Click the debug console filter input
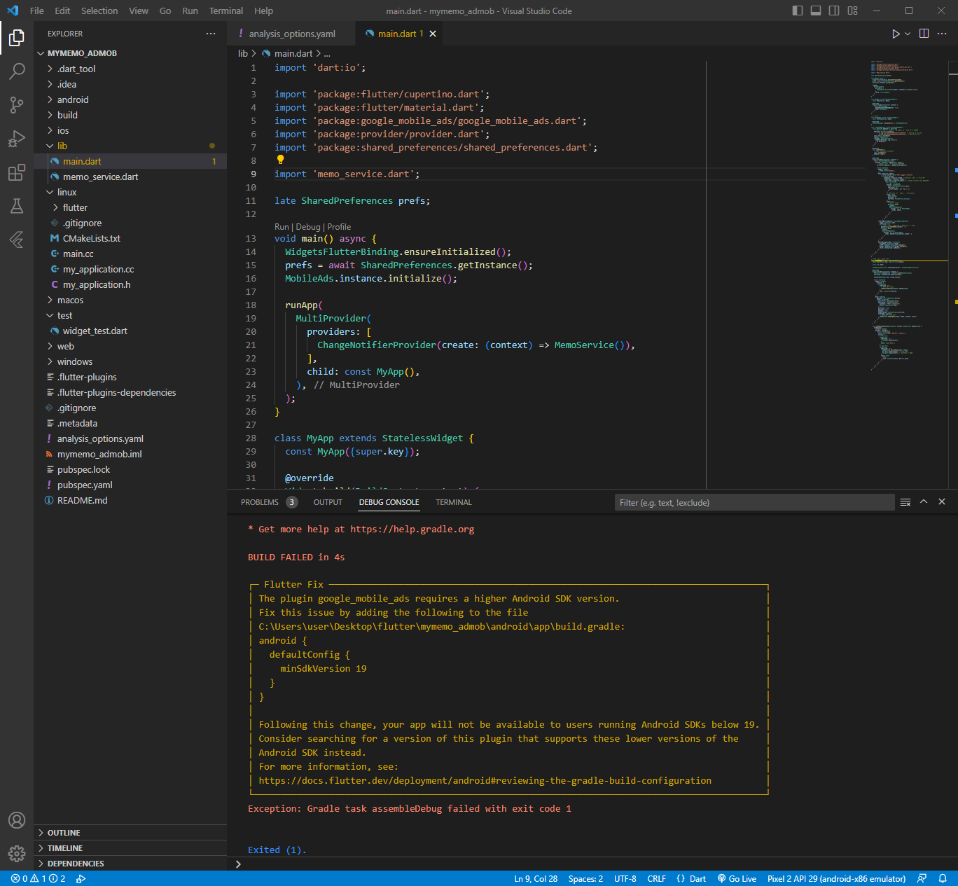This screenshot has height=886, width=958. pyautogui.click(x=754, y=502)
